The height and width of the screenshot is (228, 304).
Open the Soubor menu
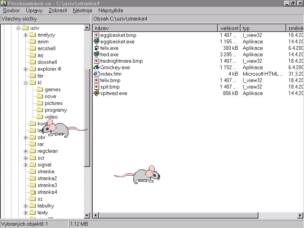pyautogui.click(x=11, y=10)
